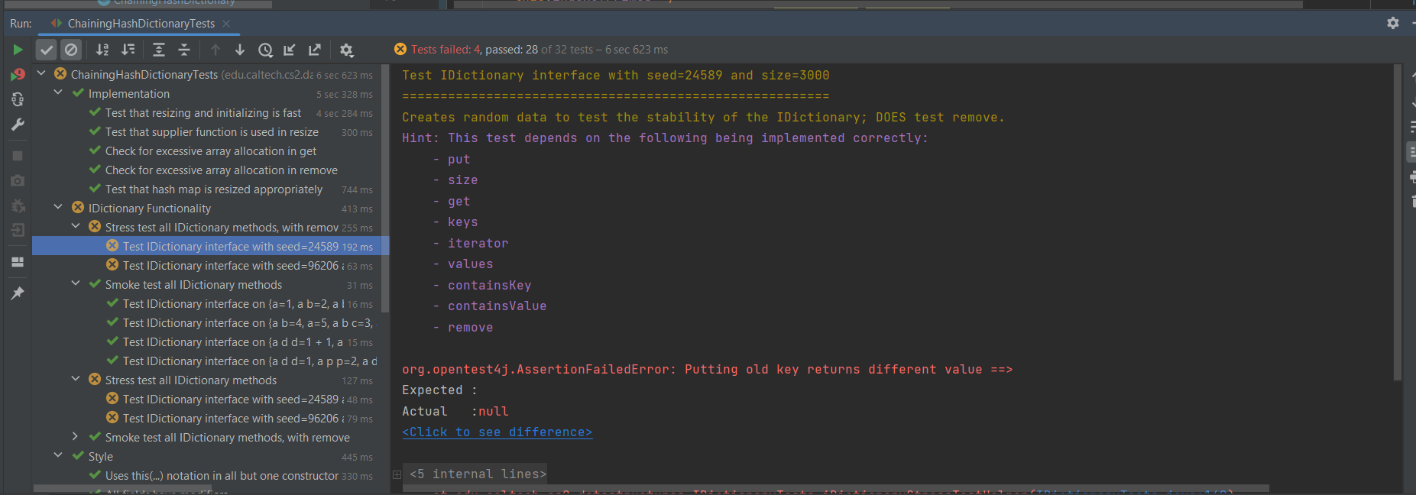Expand all test tree nodes
The height and width of the screenshot is (495, 1416).
(x=159, y=50)
